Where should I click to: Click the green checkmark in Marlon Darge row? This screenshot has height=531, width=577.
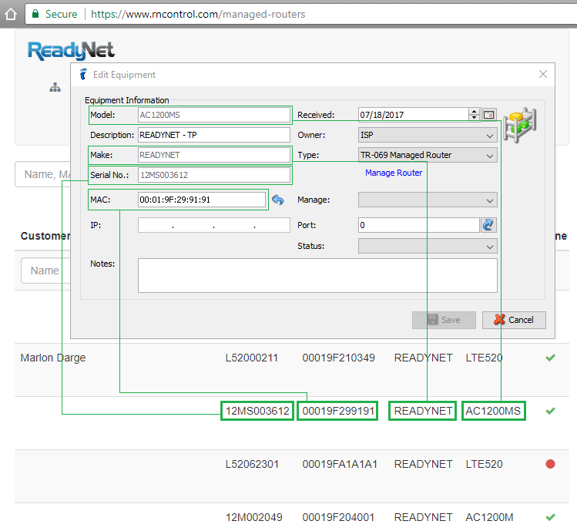[x=550, y=358]
